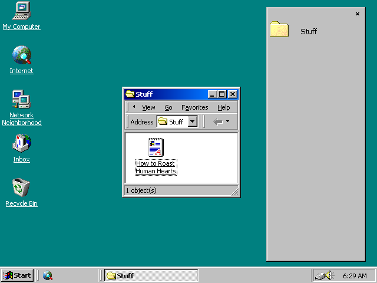Close the Stuff window
The width and height of the screenshot is (377, 283).
click(x=232, y=94)
